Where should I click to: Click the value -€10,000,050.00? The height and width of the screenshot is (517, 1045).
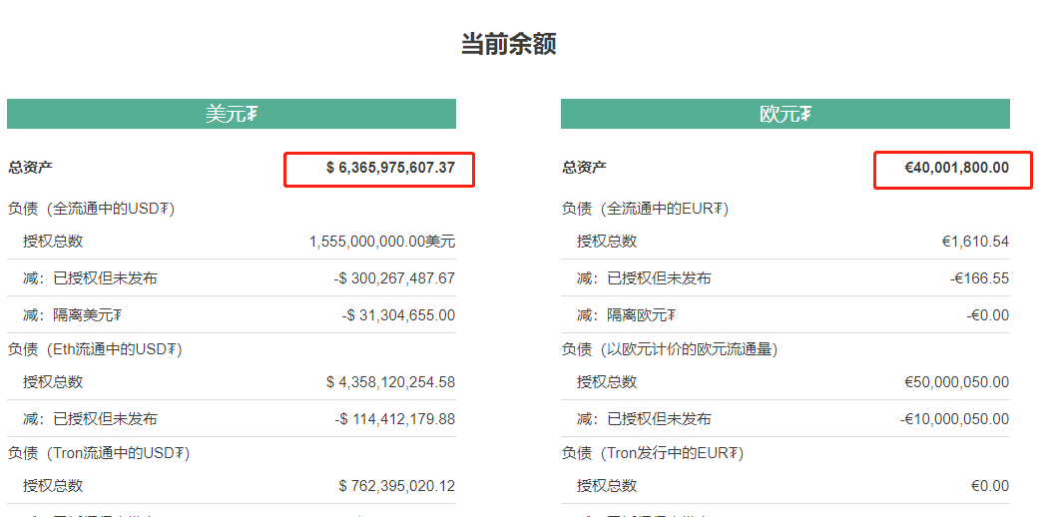pos(954,419)
